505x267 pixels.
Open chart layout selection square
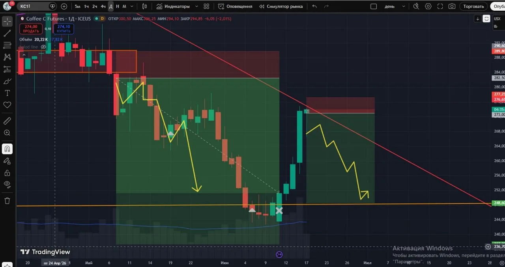click(x=374, y=6)
